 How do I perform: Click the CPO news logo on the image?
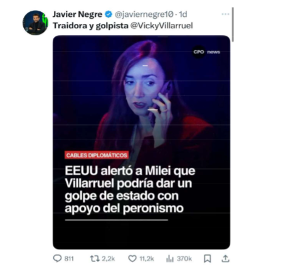click(207, 52)
